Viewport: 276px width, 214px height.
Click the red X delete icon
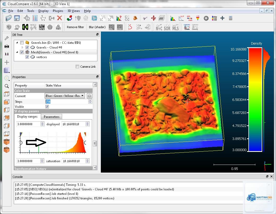[x=60, y=18]
